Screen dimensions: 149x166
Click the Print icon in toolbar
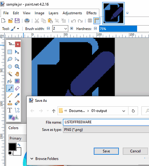pos(27,21)
